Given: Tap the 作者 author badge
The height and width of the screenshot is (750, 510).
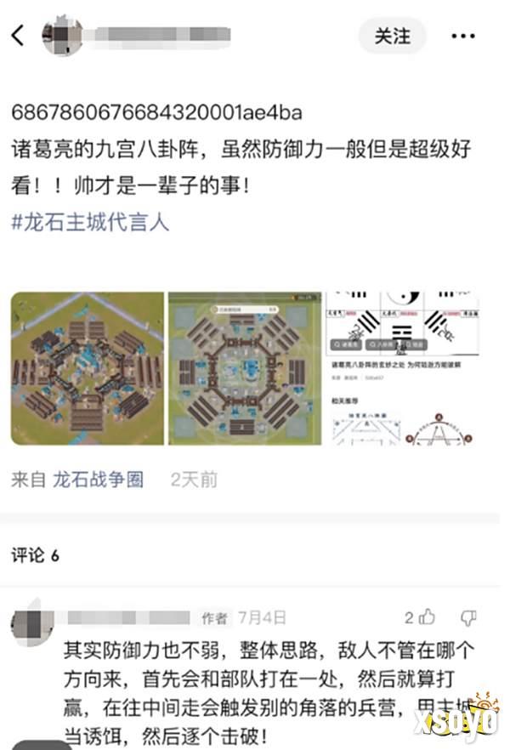Looking at the screenshot, I should pos(214,618).
